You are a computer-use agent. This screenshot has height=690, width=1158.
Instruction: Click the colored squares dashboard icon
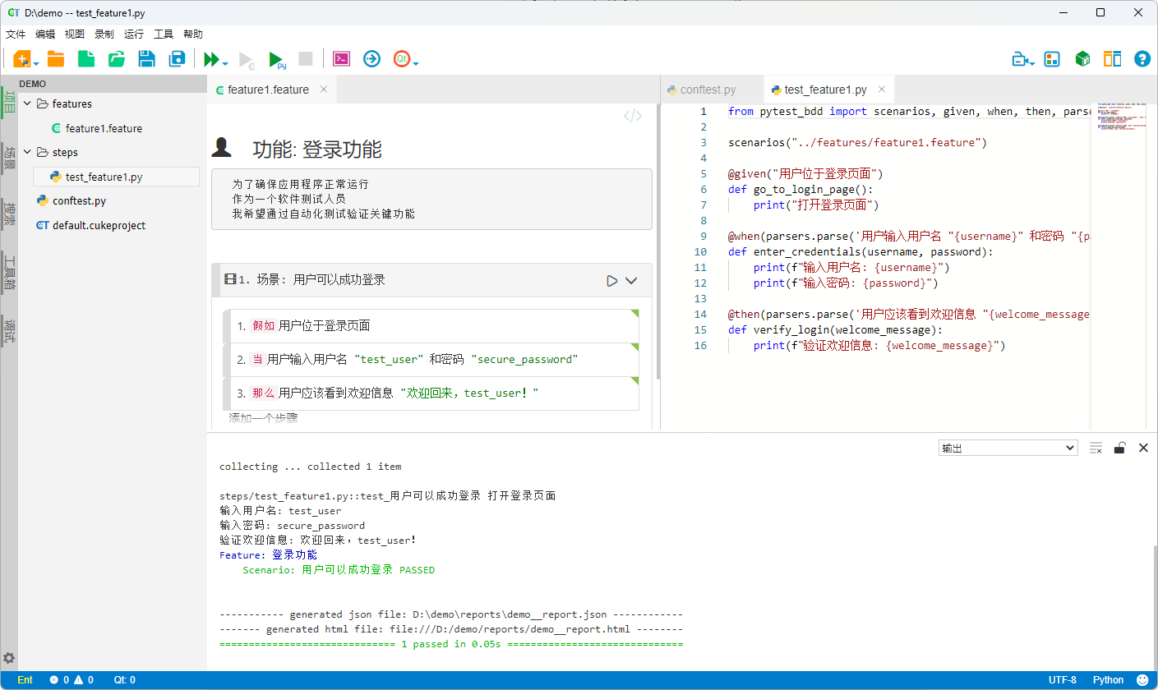1052,59
